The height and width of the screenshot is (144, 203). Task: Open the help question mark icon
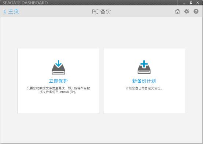(x=196, y=11)
